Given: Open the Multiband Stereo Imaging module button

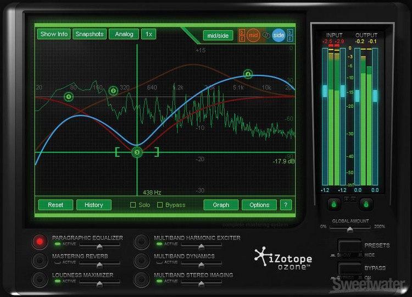Looking at the screenshot, I should coord(141,279).
